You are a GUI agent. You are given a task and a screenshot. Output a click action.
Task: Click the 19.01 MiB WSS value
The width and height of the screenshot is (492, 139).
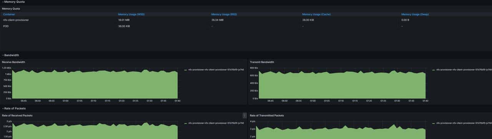coord(124,20)
